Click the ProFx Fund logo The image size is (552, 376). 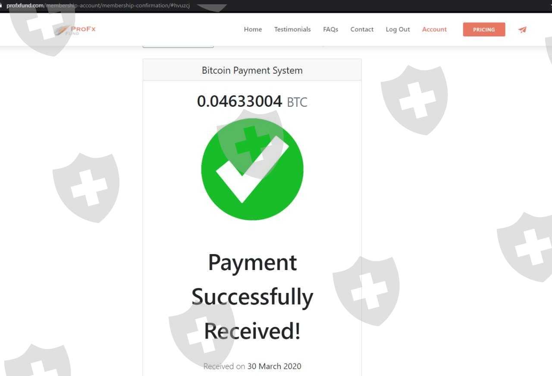coord(75,30)
